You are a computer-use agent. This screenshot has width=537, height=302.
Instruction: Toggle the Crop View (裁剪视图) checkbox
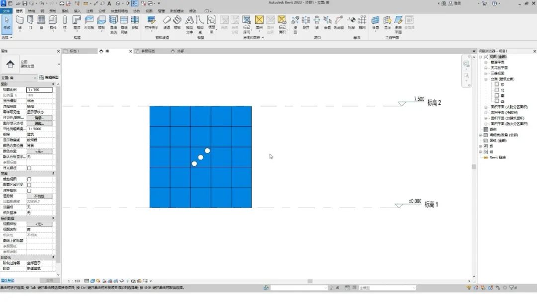coord(29,179)
